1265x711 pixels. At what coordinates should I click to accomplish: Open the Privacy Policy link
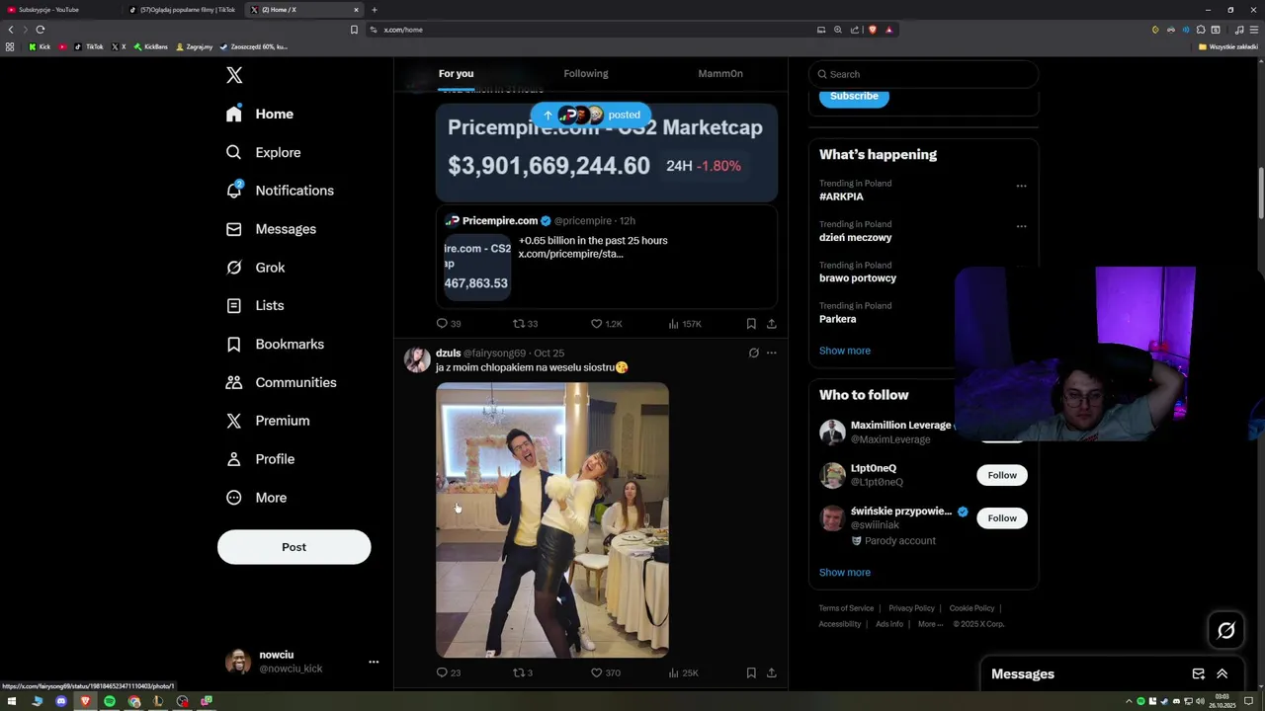pos(911,608)
